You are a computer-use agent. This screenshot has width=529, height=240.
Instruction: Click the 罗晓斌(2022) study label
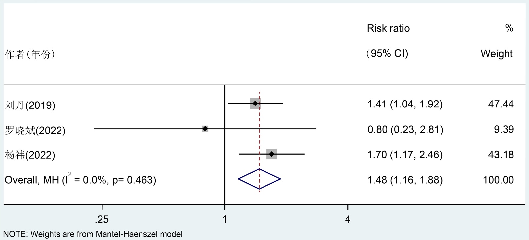35,130
